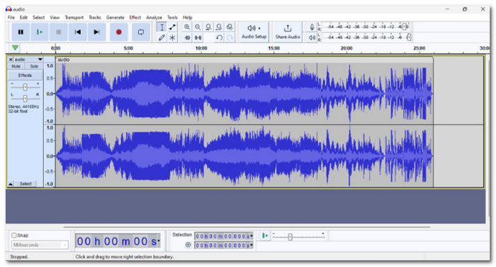Viewport: 496px width, 267px height.
Task: Open the Help menu
Action: coord(187,18)
